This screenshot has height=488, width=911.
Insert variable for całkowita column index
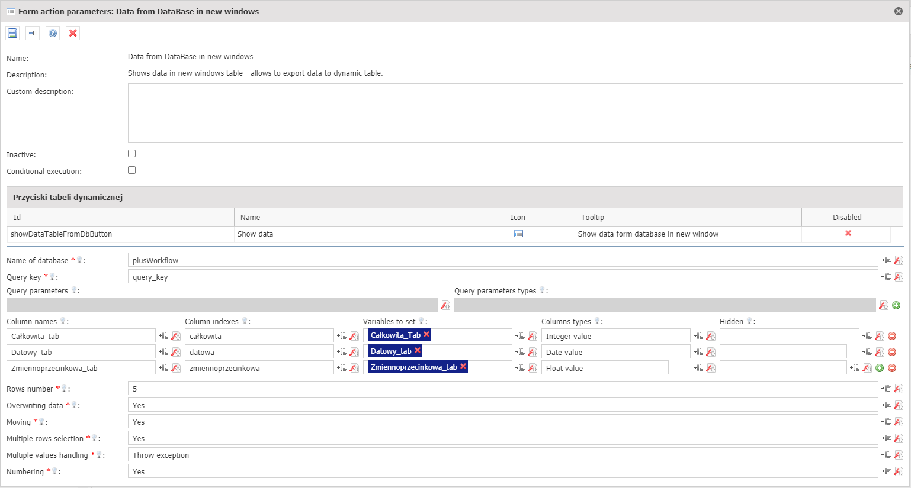tap(342, 336)
